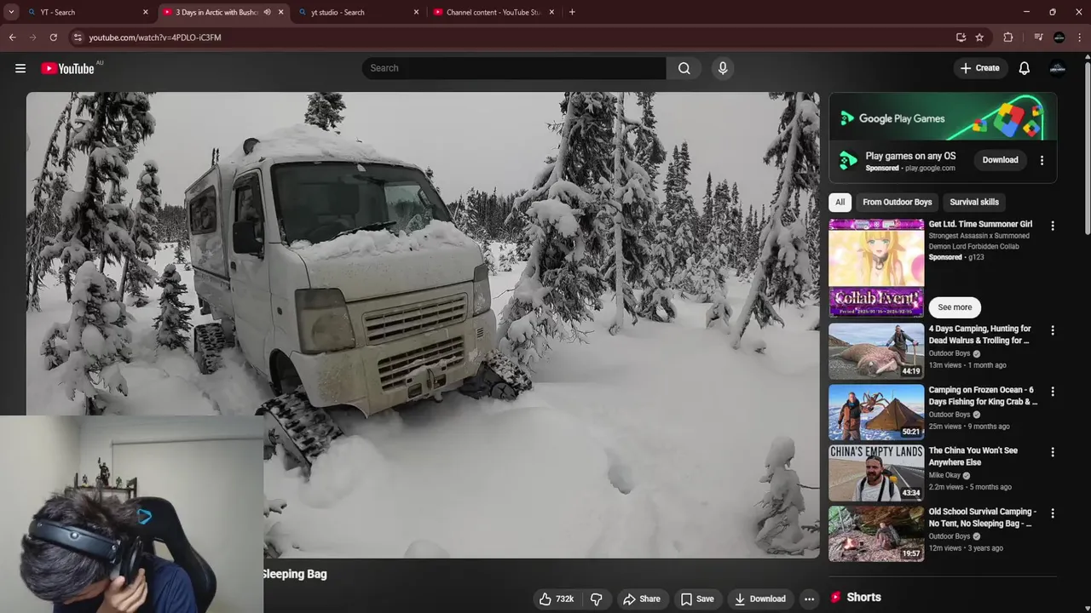1091x613 pixels.
Task: Open 4 Days Camping Dead Walrus thumbnail
Action: (876, 351)
